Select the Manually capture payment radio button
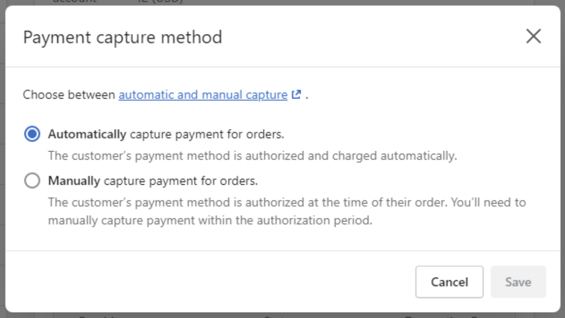 32,181
